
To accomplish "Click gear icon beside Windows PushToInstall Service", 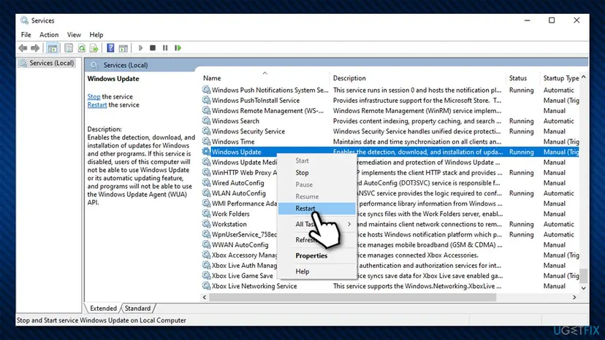I will [x=207, y=100].
